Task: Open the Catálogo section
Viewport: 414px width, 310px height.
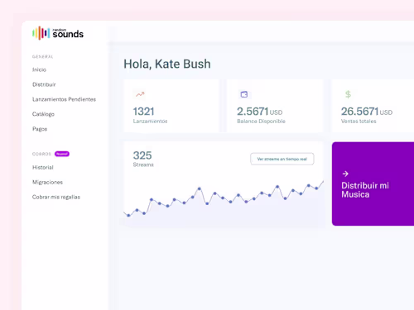Action: 43,114
